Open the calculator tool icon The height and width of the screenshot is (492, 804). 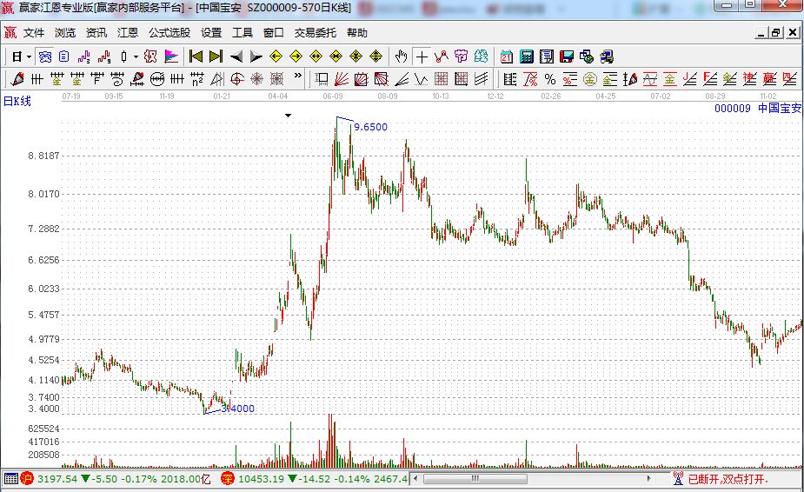527,57
